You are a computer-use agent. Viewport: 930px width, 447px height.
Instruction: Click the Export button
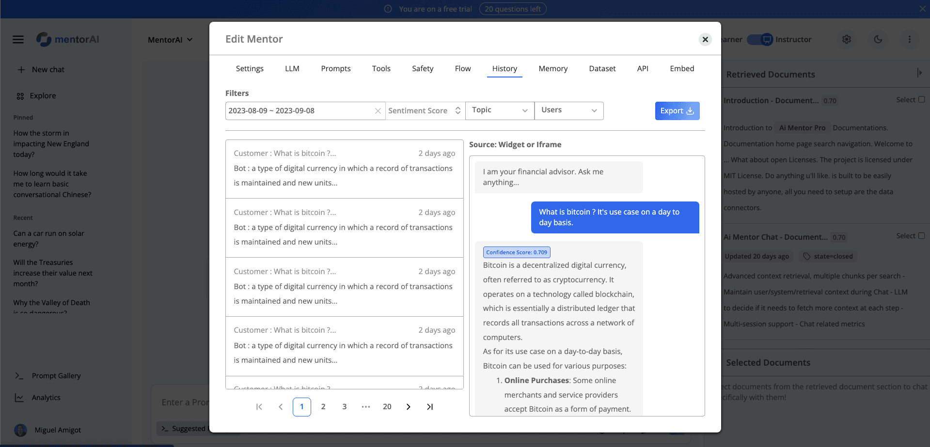click(677, 110)
